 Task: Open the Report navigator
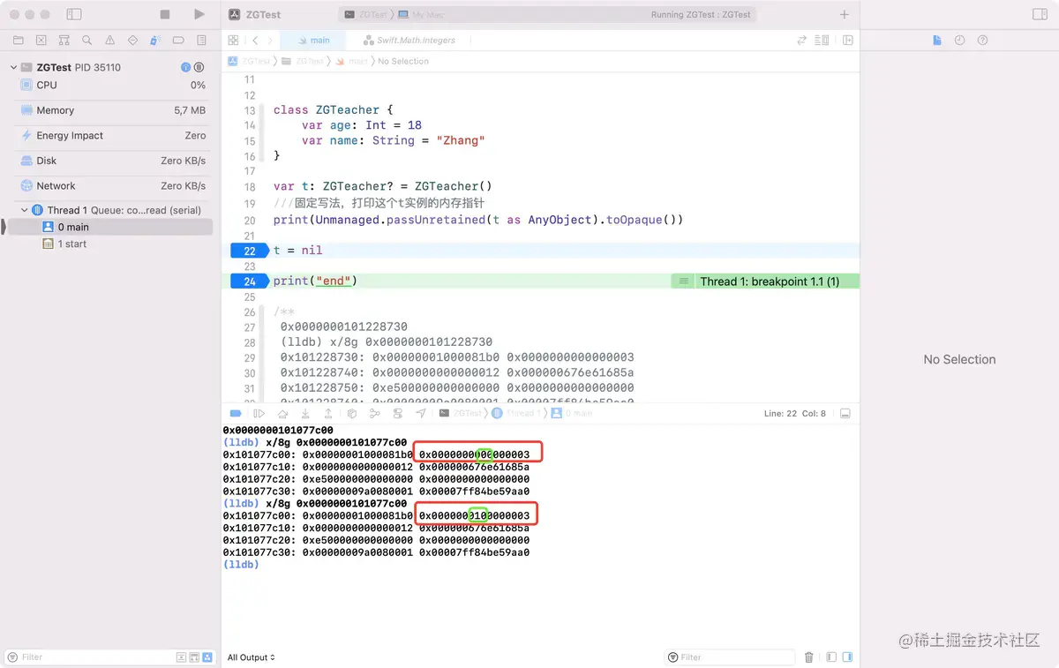pos(201,41)
